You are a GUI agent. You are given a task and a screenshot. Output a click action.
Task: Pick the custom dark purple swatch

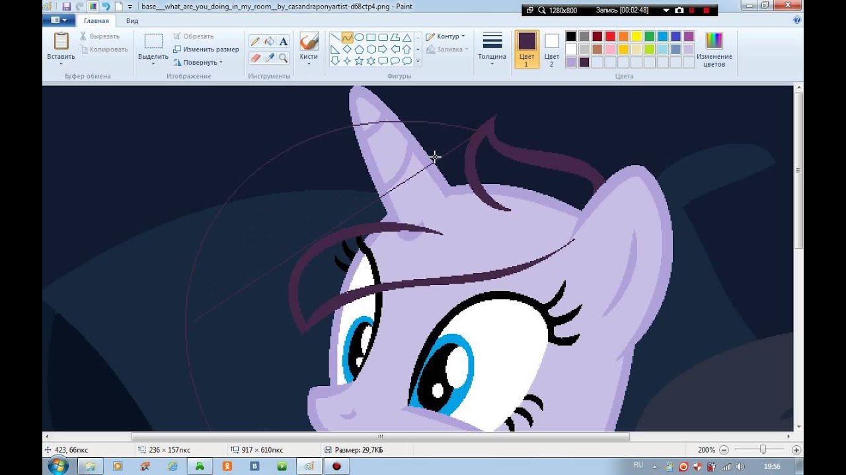pyautogui.click(x=584, y=62)
